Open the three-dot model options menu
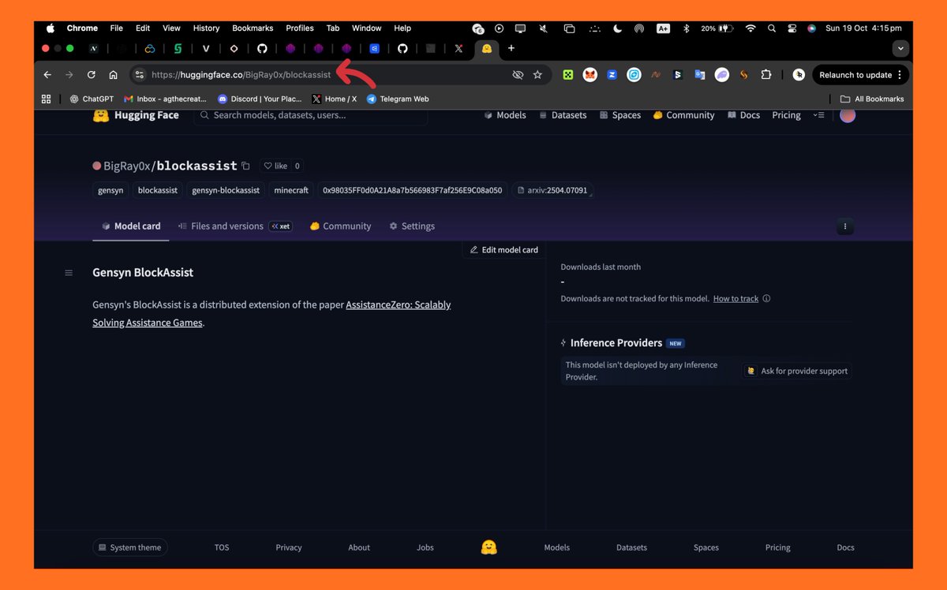This screenshot has width=947, height=590. click(x=845, y=226)
